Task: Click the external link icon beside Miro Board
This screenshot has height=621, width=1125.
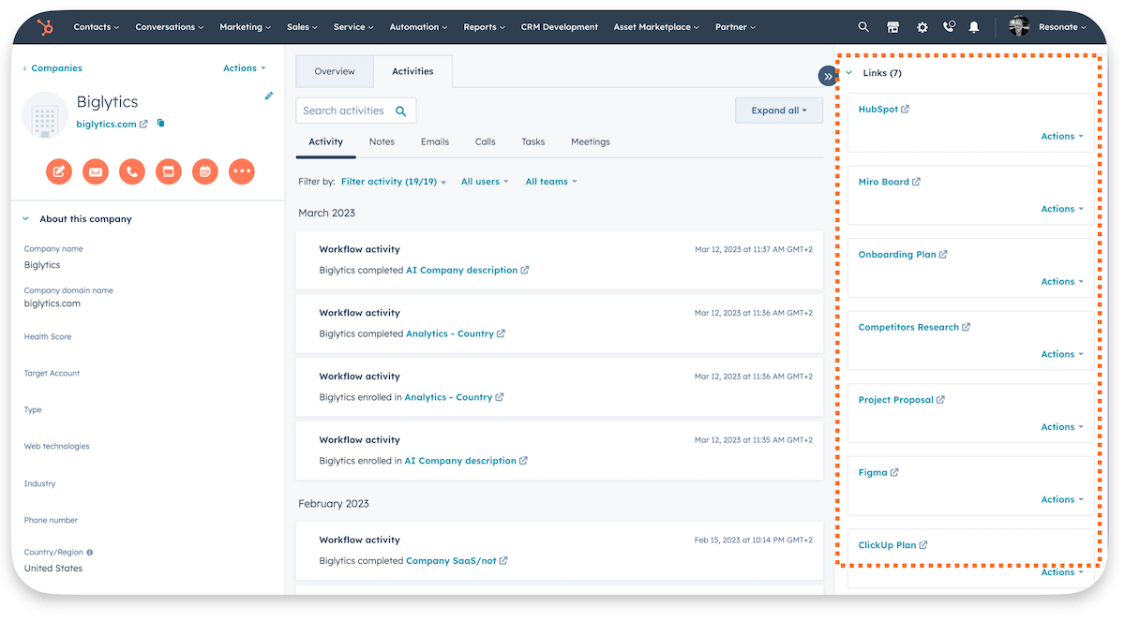Action: coord(917,182)
